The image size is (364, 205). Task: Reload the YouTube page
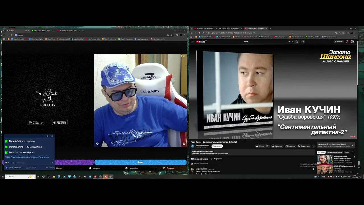point(199,33)
